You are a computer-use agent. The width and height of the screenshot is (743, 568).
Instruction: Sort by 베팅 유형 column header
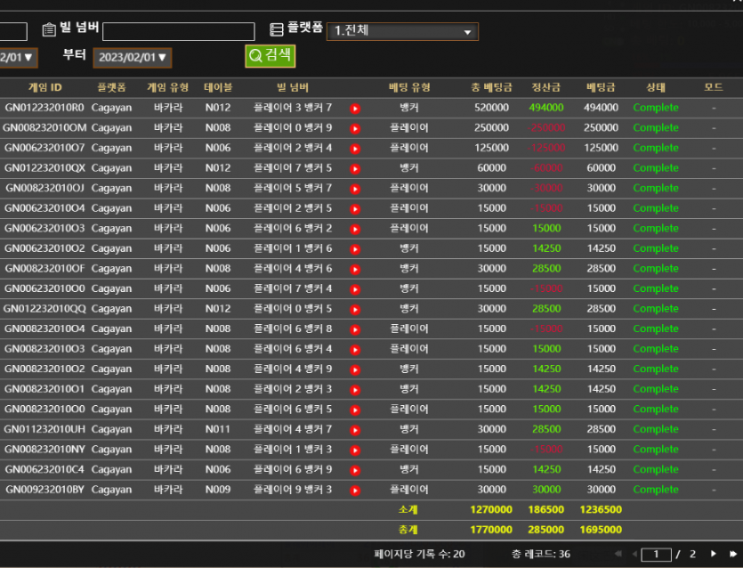coord(409,87)
